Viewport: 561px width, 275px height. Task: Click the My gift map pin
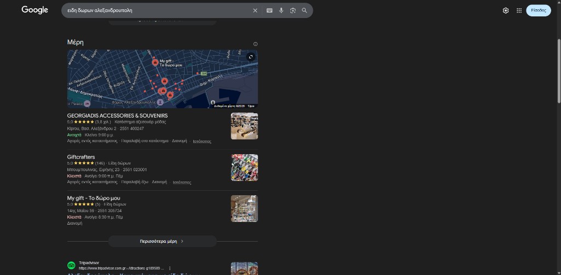tap(155, 63)
